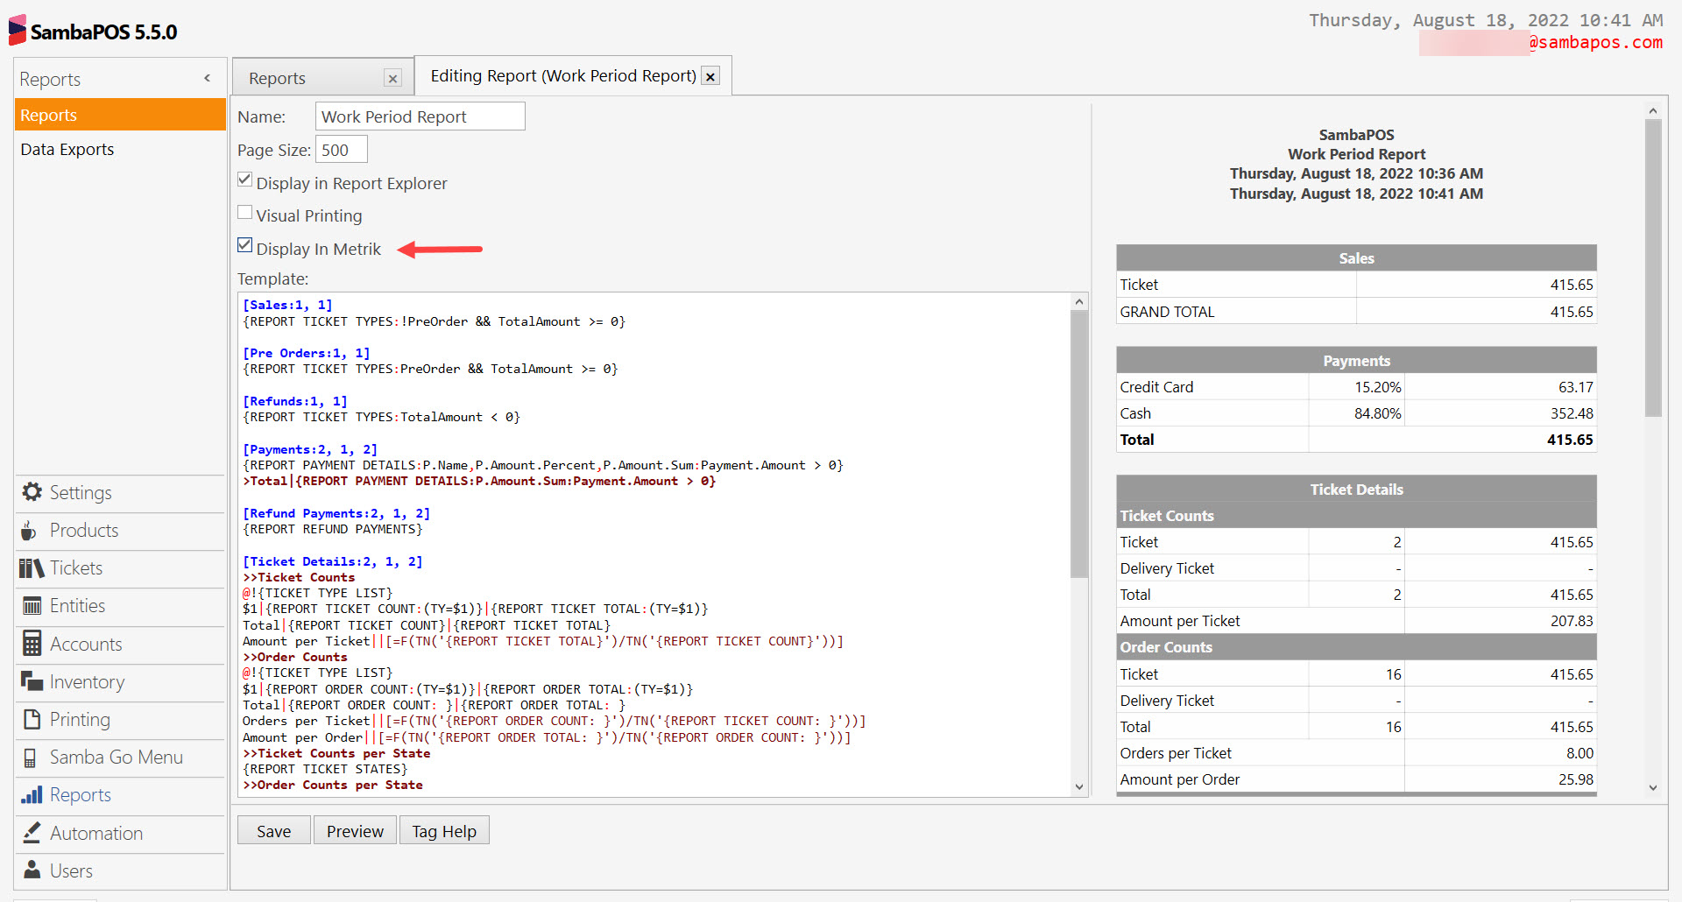Click the Entities sidebar icon
This screenshot has height=902, width=1682.
click(32, 605)
